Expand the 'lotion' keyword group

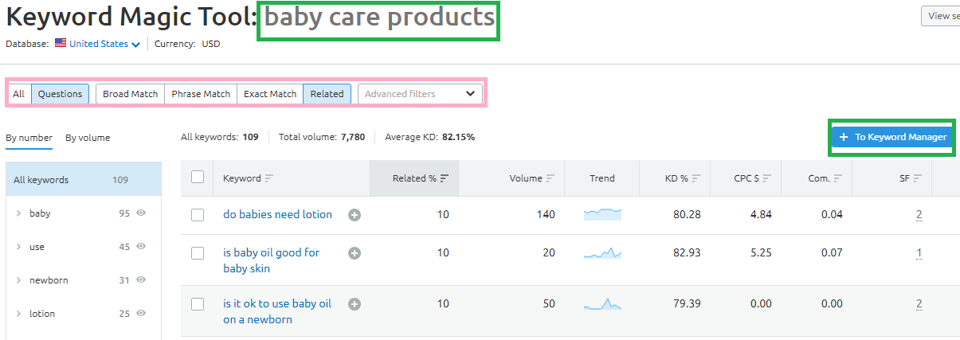(18, 314)
